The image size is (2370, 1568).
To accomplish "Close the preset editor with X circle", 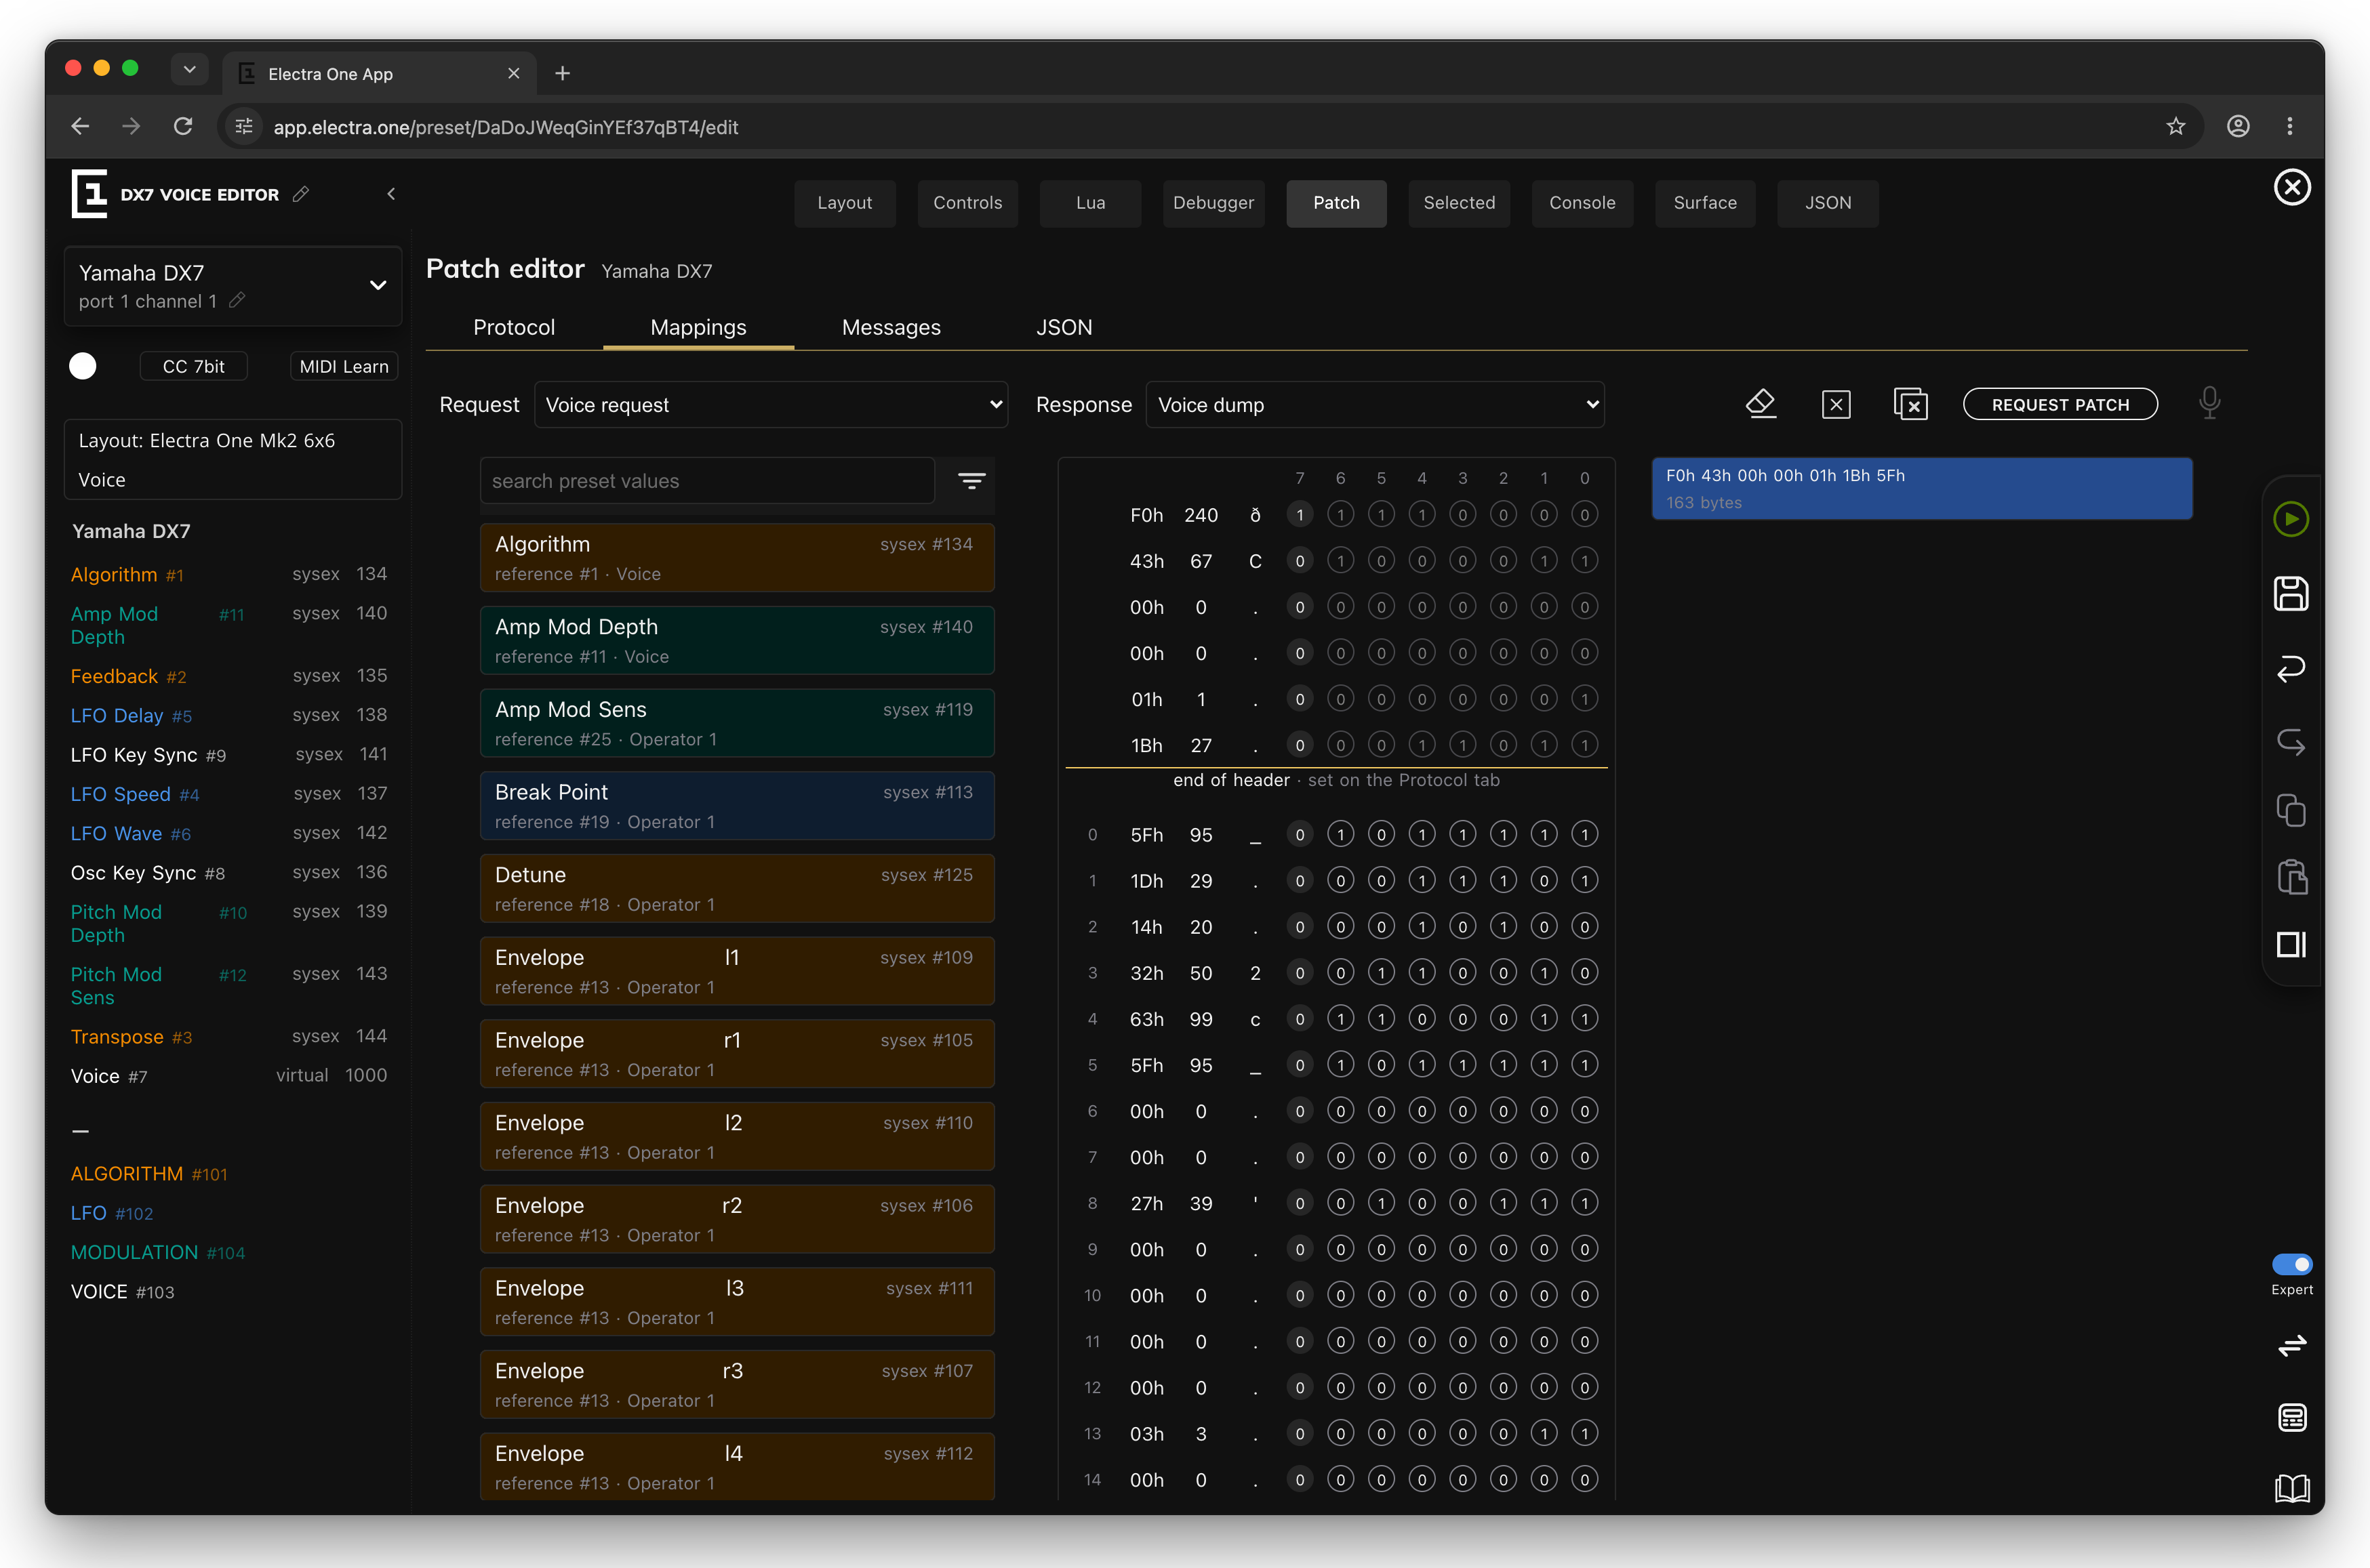I will point(2292,187).
